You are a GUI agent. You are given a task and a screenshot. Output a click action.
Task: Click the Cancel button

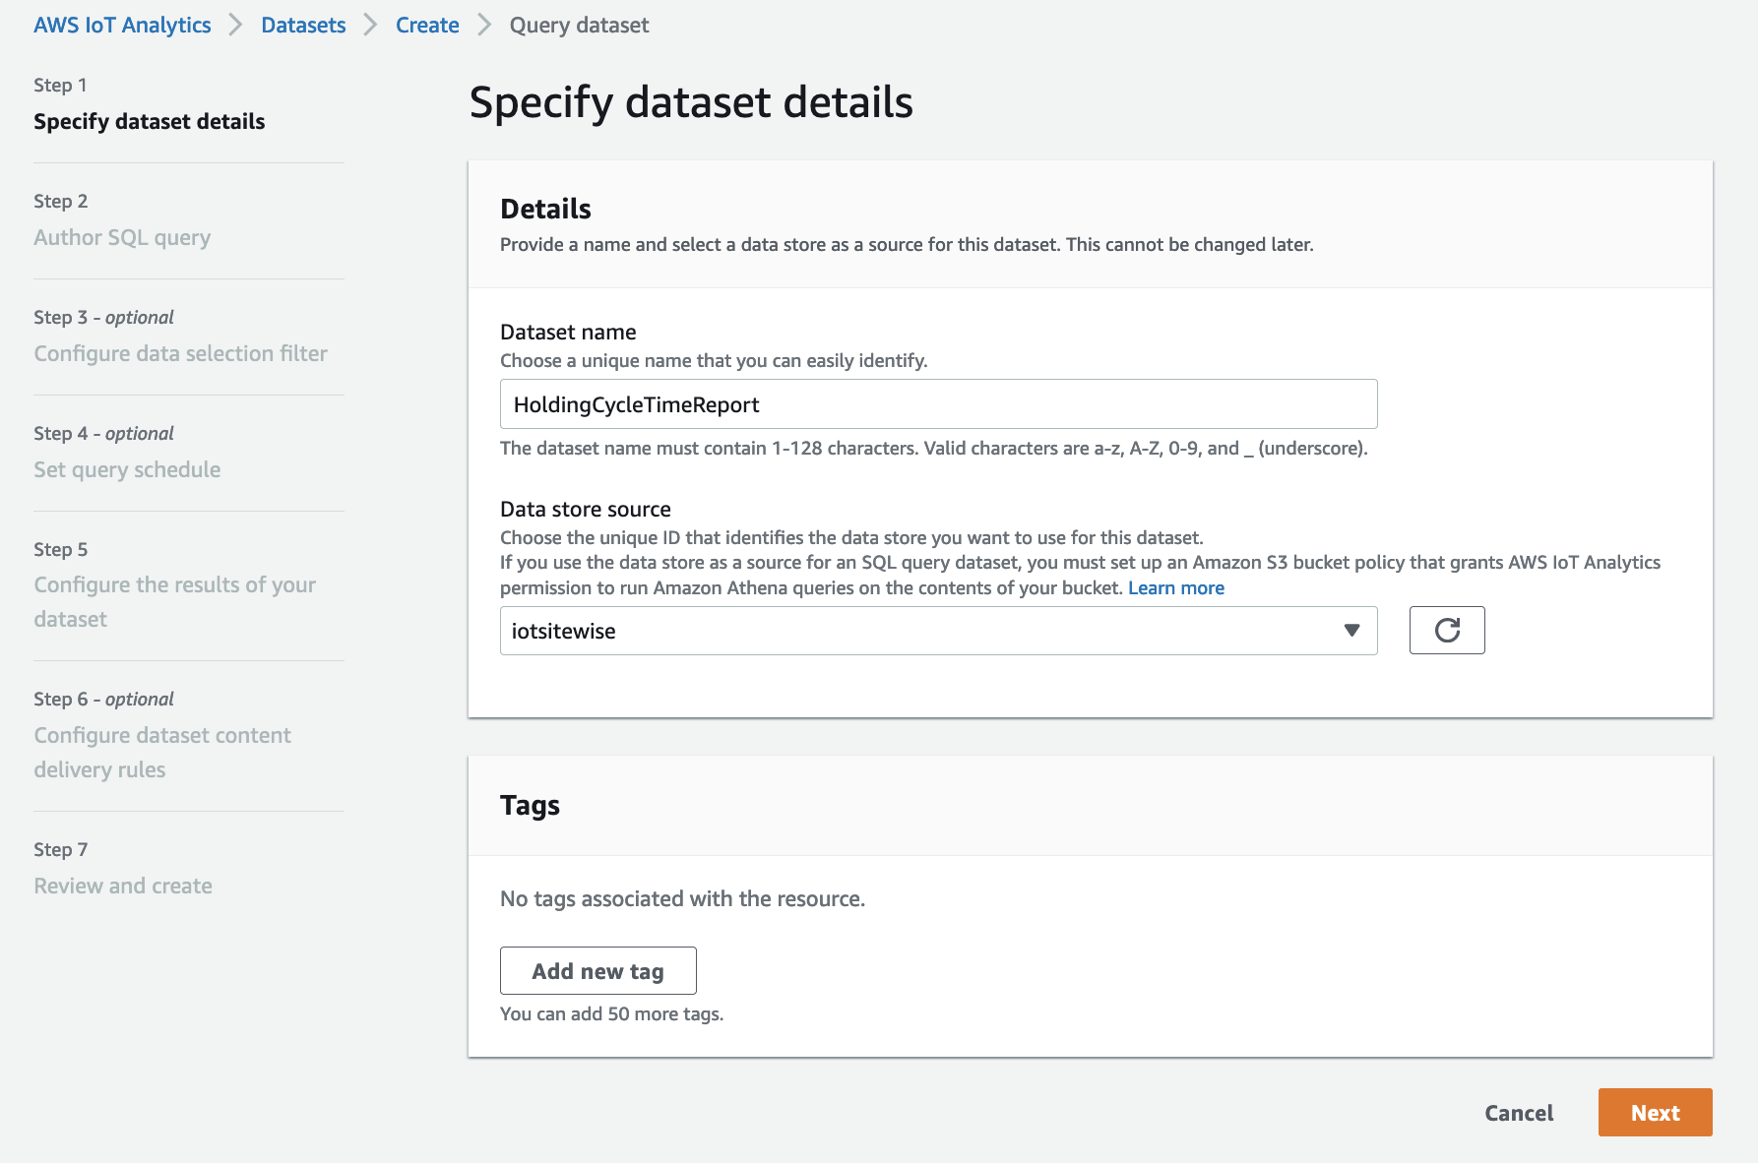click(x=1519, y=1112)
